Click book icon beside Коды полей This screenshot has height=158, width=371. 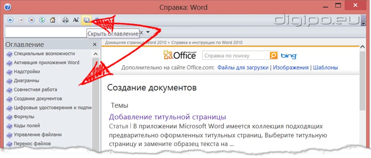pyautogui.click(x=9, y=126)
